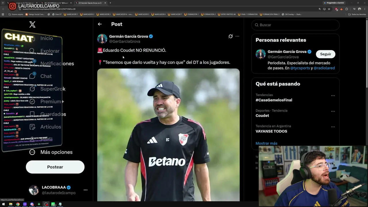Screen dimensions: 368x207
Task: Click Pregúntale a Gemini button
Action: click(334, 3)
